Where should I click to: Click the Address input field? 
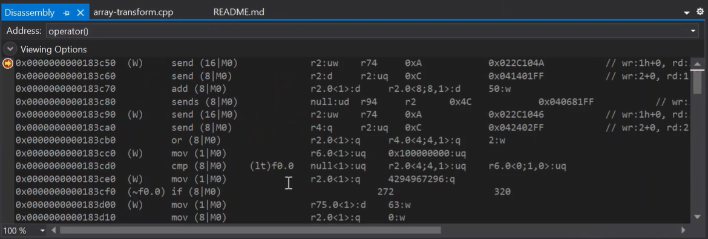367,31
